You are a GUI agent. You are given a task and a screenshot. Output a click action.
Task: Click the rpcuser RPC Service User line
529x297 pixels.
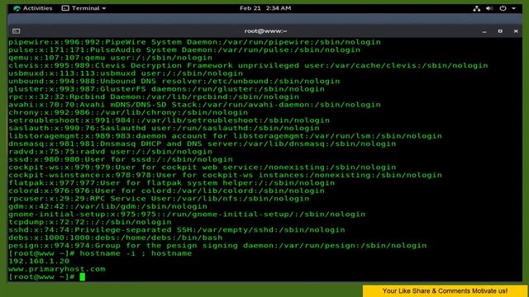(159, 198)
